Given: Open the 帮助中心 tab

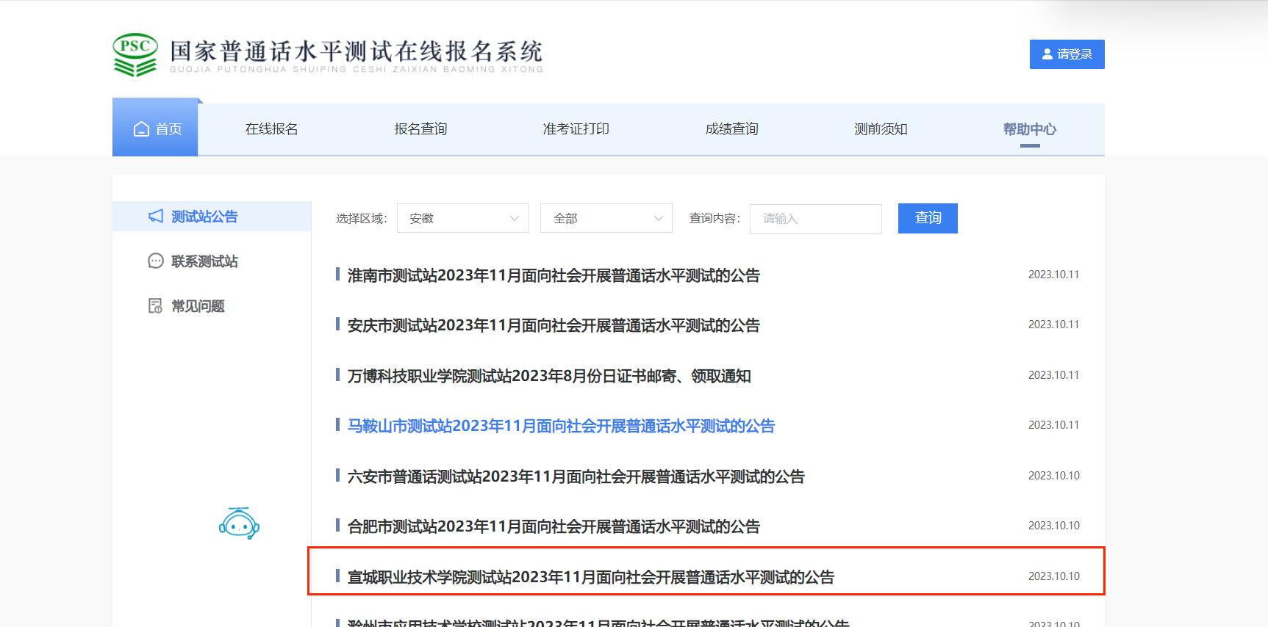Looking at the screenshot, I should point(1029,129).
